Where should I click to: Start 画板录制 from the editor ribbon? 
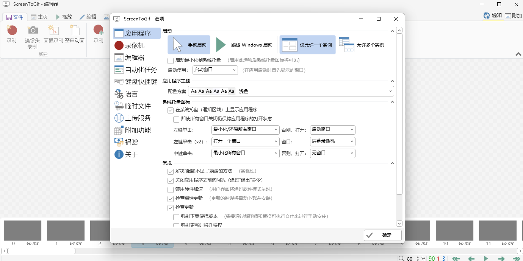coord(53,34)
